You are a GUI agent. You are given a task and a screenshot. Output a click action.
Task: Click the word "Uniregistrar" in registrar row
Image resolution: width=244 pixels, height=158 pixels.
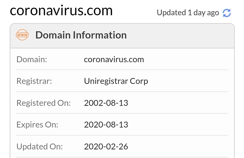pyautogui.click(x=106, y=81)
